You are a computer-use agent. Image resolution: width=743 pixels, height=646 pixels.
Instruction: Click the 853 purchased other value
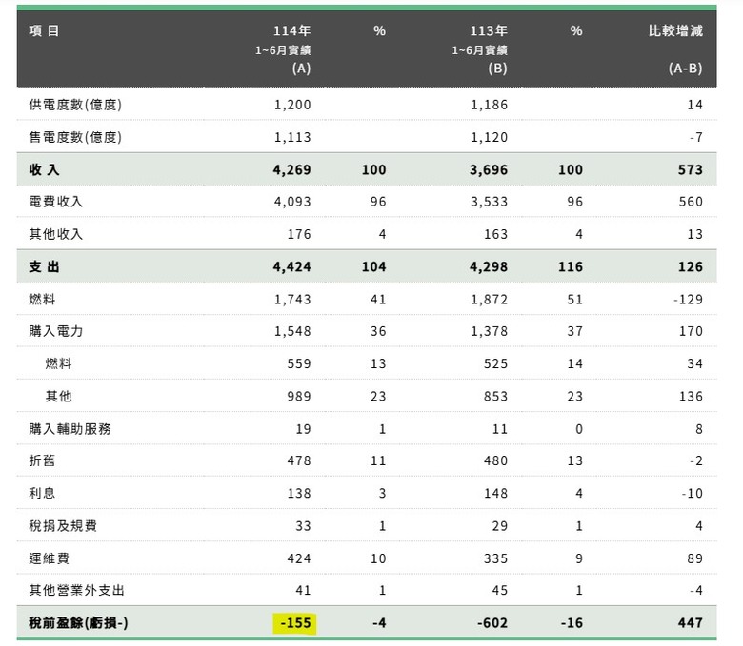495,397
